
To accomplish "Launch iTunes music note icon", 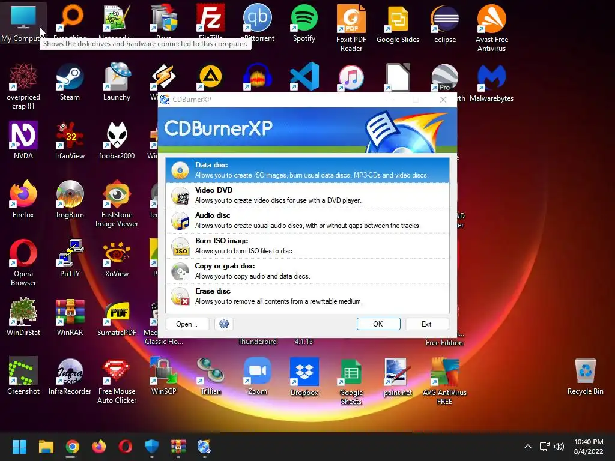I will click(x=351, y=77).
